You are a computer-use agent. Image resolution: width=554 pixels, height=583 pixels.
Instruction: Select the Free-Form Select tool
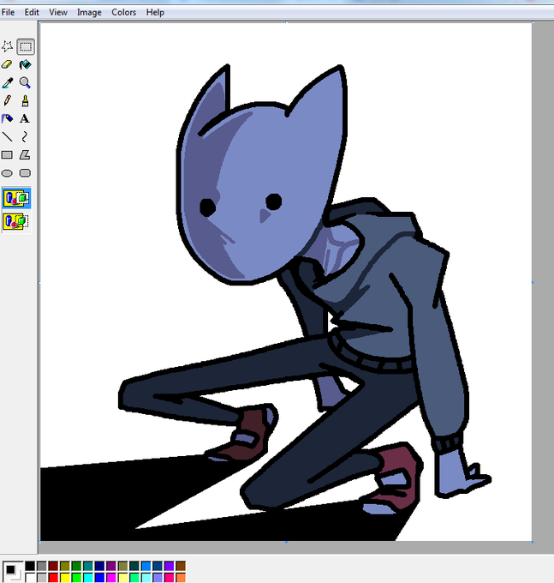[x=8, y=46]
